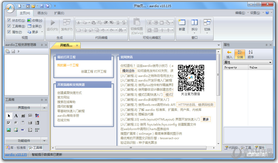Image resolution: width=278 pixels, height=163 pixels.
Task: Click the start page scroll down arrow
Action: click(x=218, y=144)
